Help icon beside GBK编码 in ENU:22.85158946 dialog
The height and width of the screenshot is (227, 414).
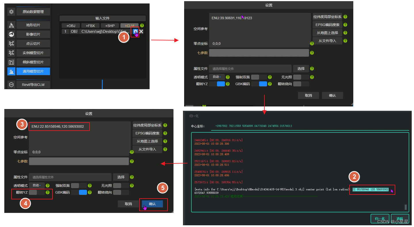click(90, 192)
